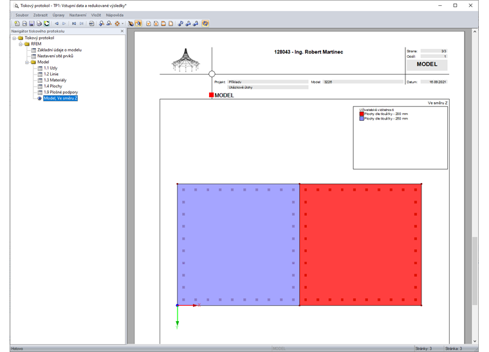Go to next page with right arrow
The width and height of the screenshot is (489, 352).
[x=64, y=23]
